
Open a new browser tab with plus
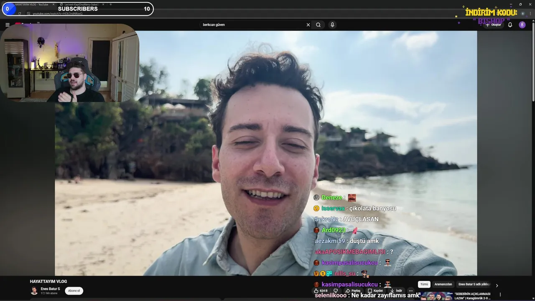[x=110, y=4]
